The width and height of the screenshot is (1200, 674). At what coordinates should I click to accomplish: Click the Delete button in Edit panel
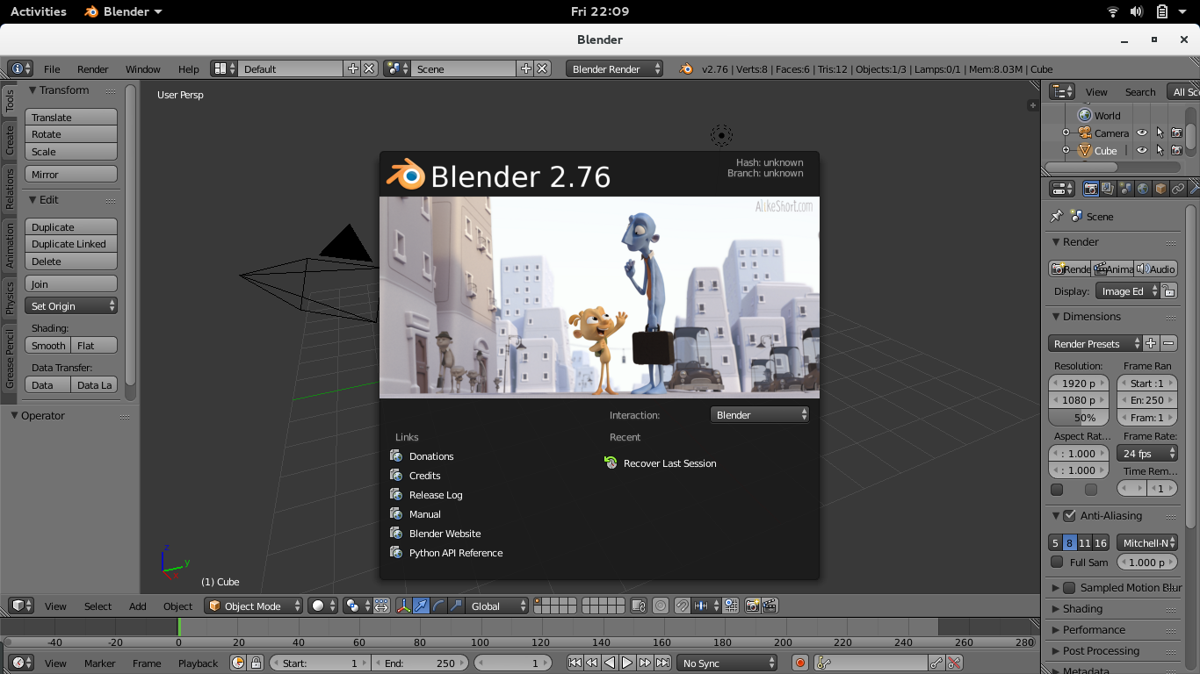point(71,262)
